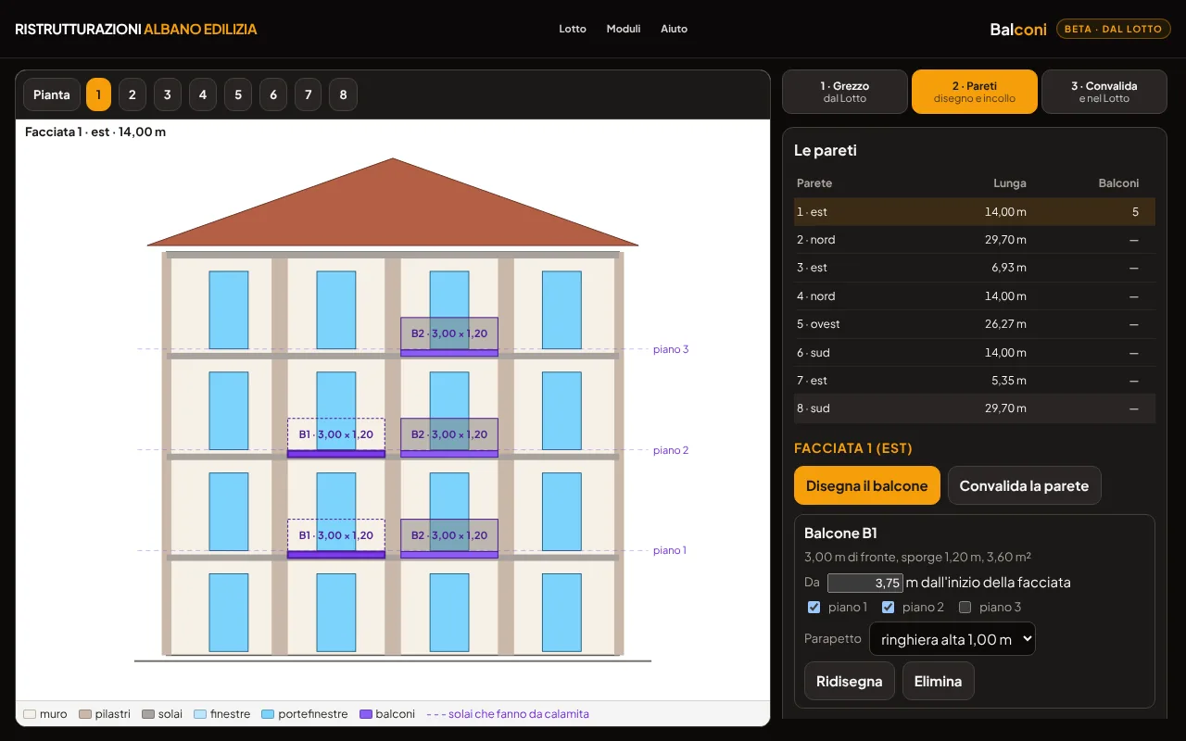The width and height of the screenshot is (1186, 741).
Task: Toggle the piano 1 checkbox
Action: (x=814, y=608)
